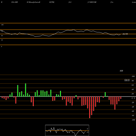The height and width of the screenshot is (136, 136).
Task: Click the RSI axis label 30
Action: pyautogui.click(x=2, y=40)
